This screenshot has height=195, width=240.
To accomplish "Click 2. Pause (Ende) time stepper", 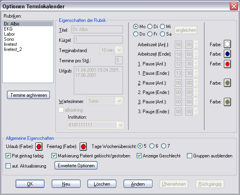I will click(x=196, y=92).
